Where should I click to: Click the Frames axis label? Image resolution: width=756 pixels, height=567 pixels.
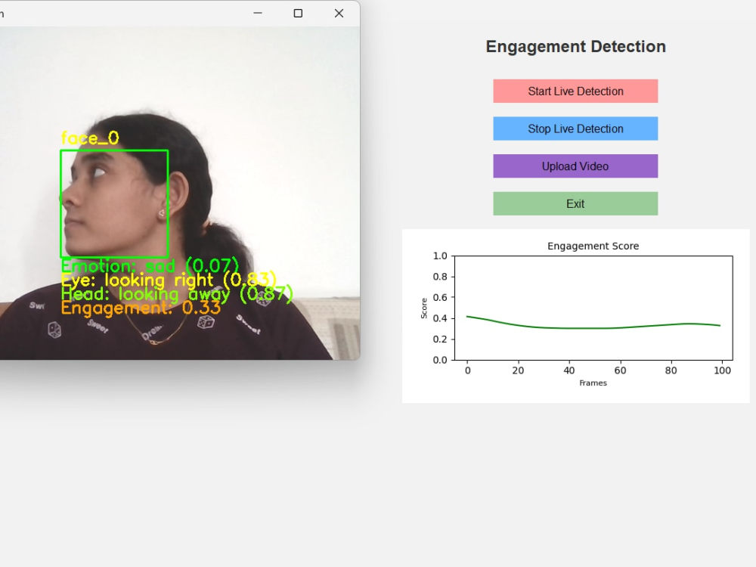[x=593, y=383]
